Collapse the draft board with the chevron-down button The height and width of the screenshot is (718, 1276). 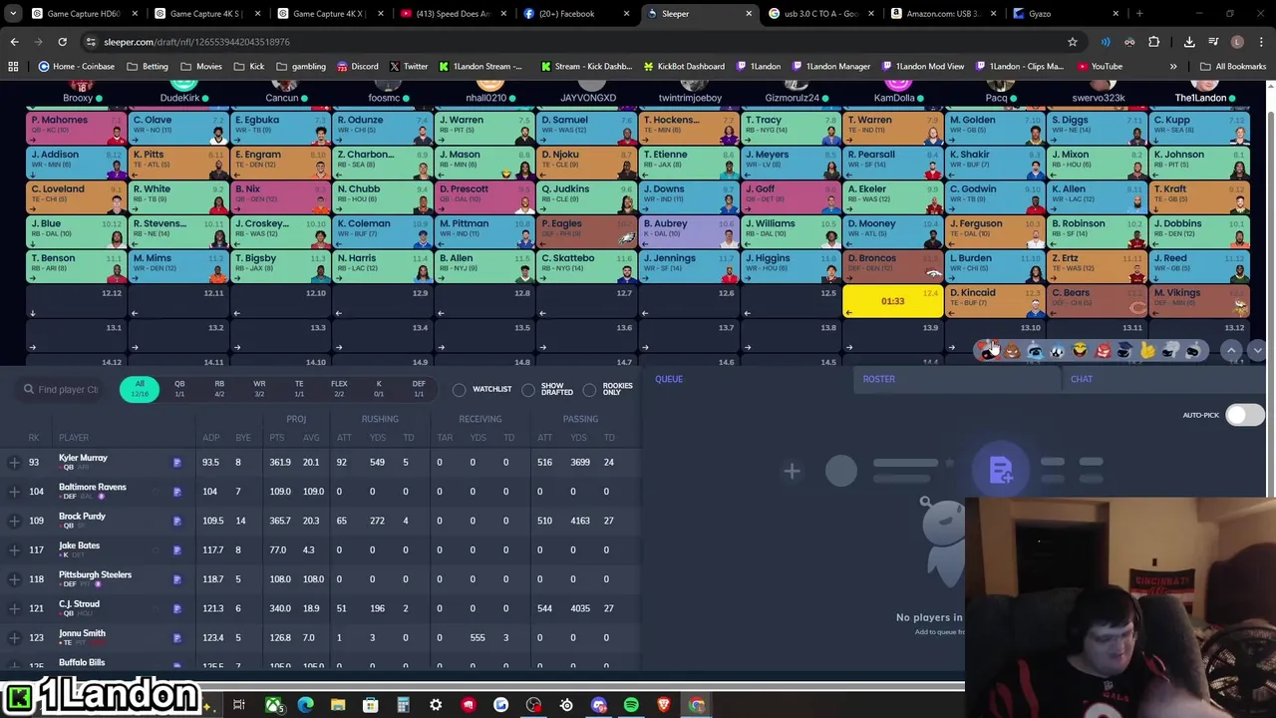tap(1257, 351)
